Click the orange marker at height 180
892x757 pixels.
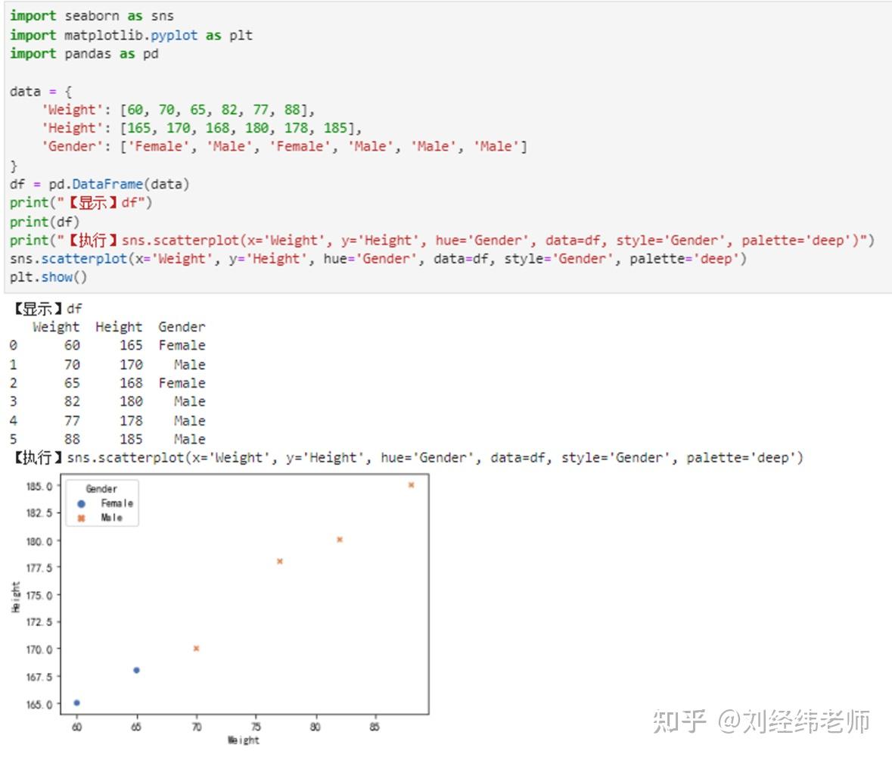tap(338, 538)
